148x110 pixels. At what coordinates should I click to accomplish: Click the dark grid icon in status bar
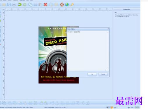(x=107, y=107)
